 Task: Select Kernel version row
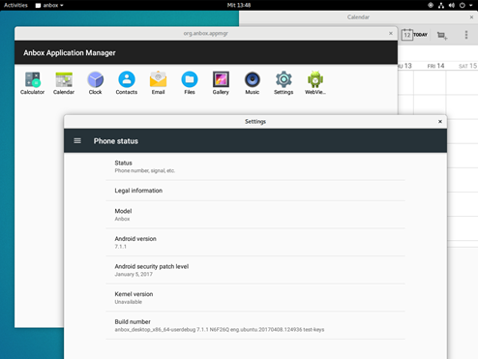coord(255,298)
